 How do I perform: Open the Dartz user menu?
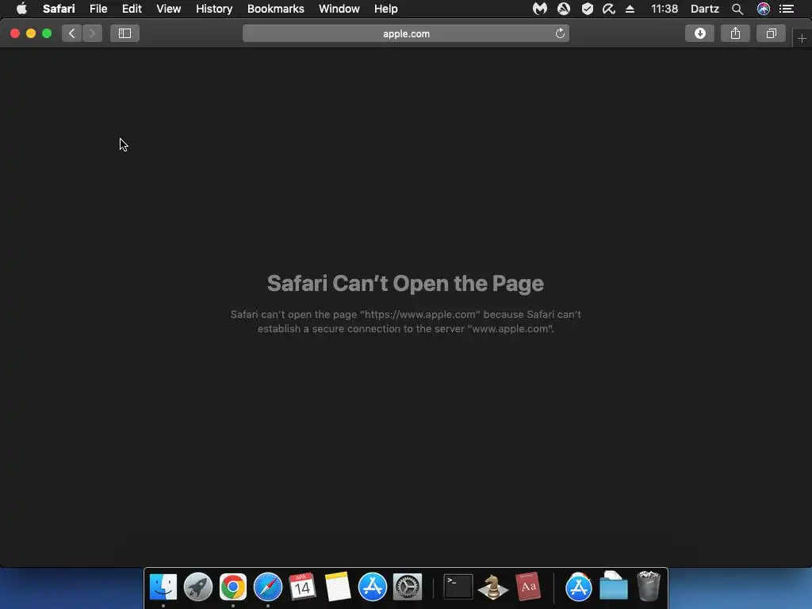coord(705,9)
